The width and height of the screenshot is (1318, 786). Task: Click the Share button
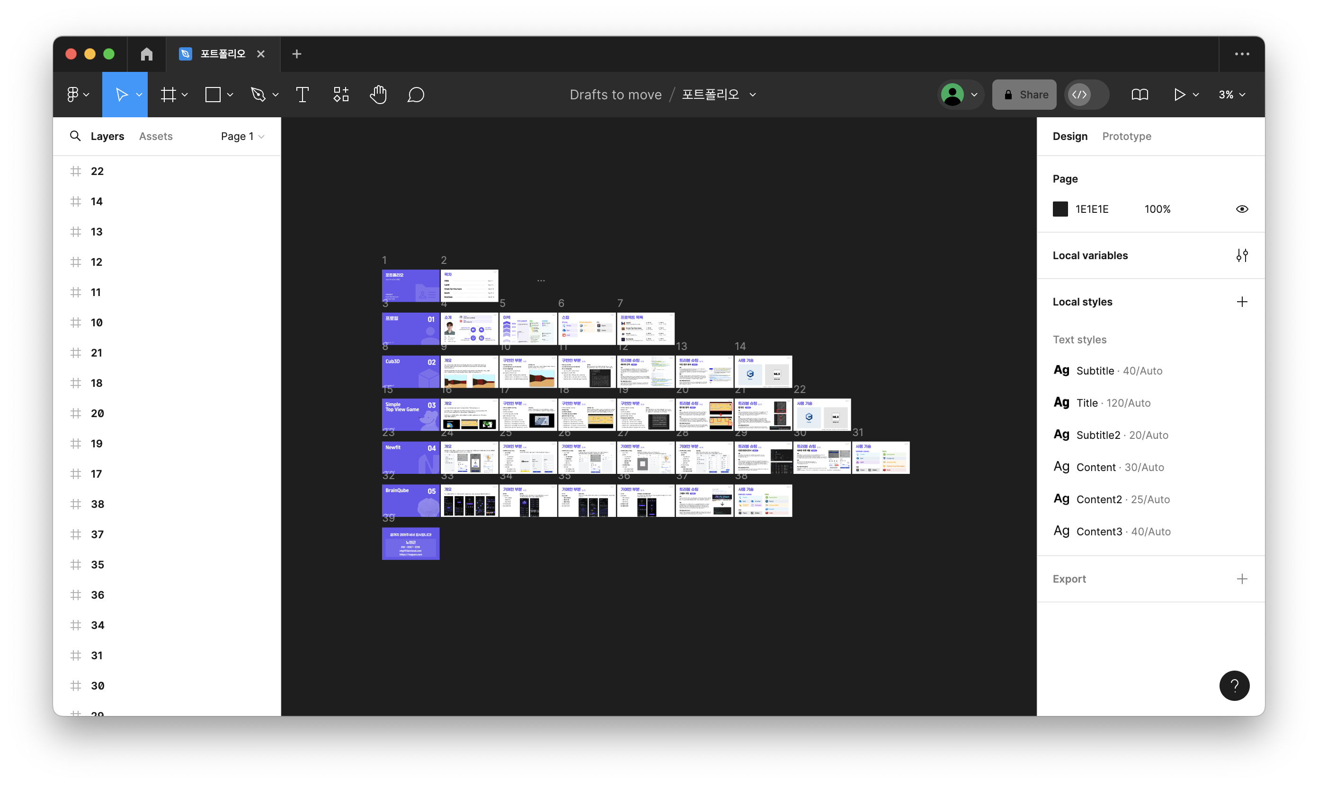pyautogui.click(x=1024, y=95)
